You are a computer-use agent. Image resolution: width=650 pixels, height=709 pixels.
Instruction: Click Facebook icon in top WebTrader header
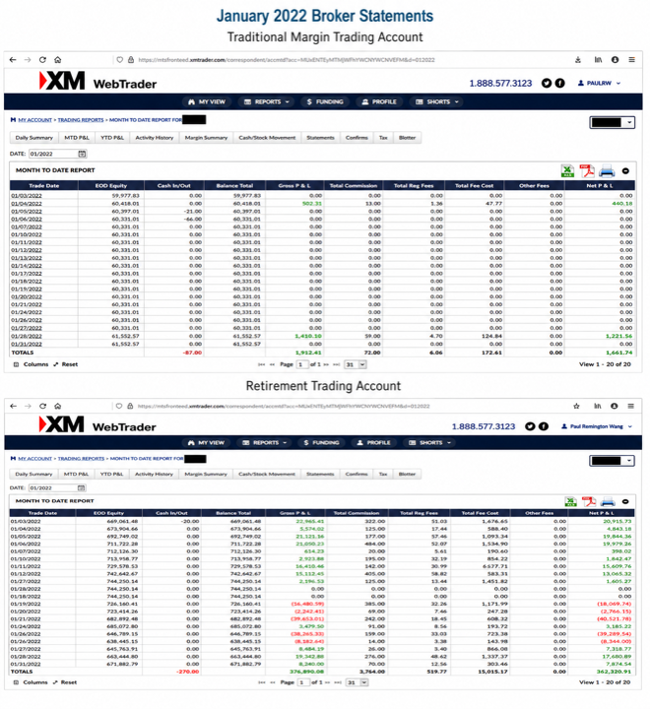pyautogui.click(x=560, y=83)
